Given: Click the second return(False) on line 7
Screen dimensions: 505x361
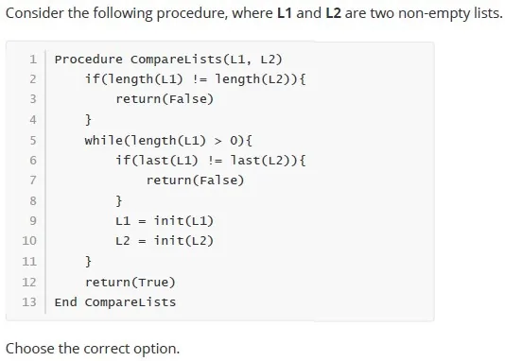Looking at the screenshot, I should point(195,180).
